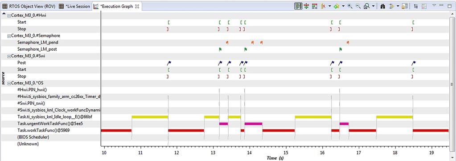Click the reset zoom magnifier icon

click(367, 6)
